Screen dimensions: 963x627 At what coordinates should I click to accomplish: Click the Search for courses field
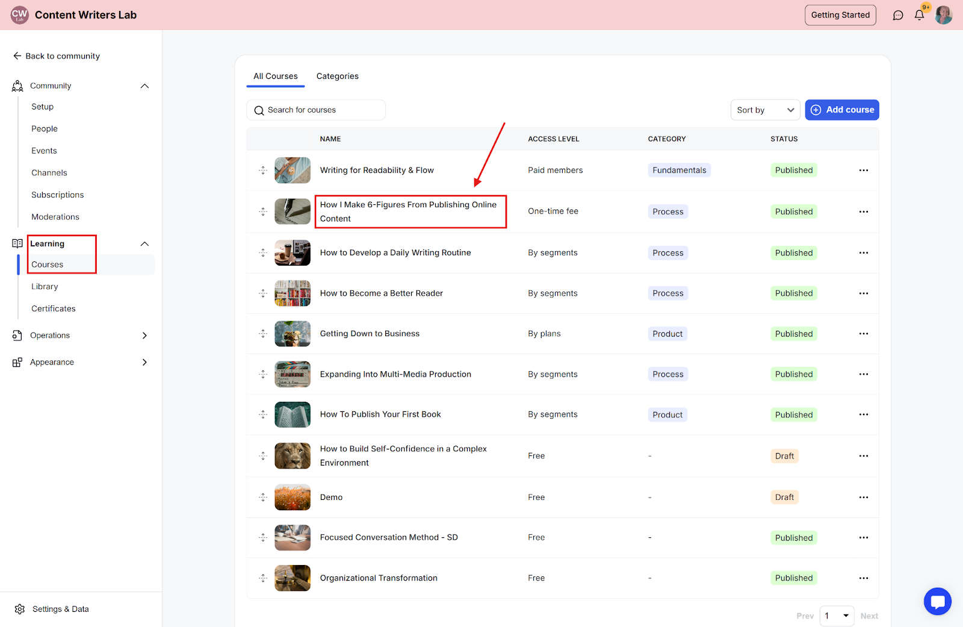point(316,110)
